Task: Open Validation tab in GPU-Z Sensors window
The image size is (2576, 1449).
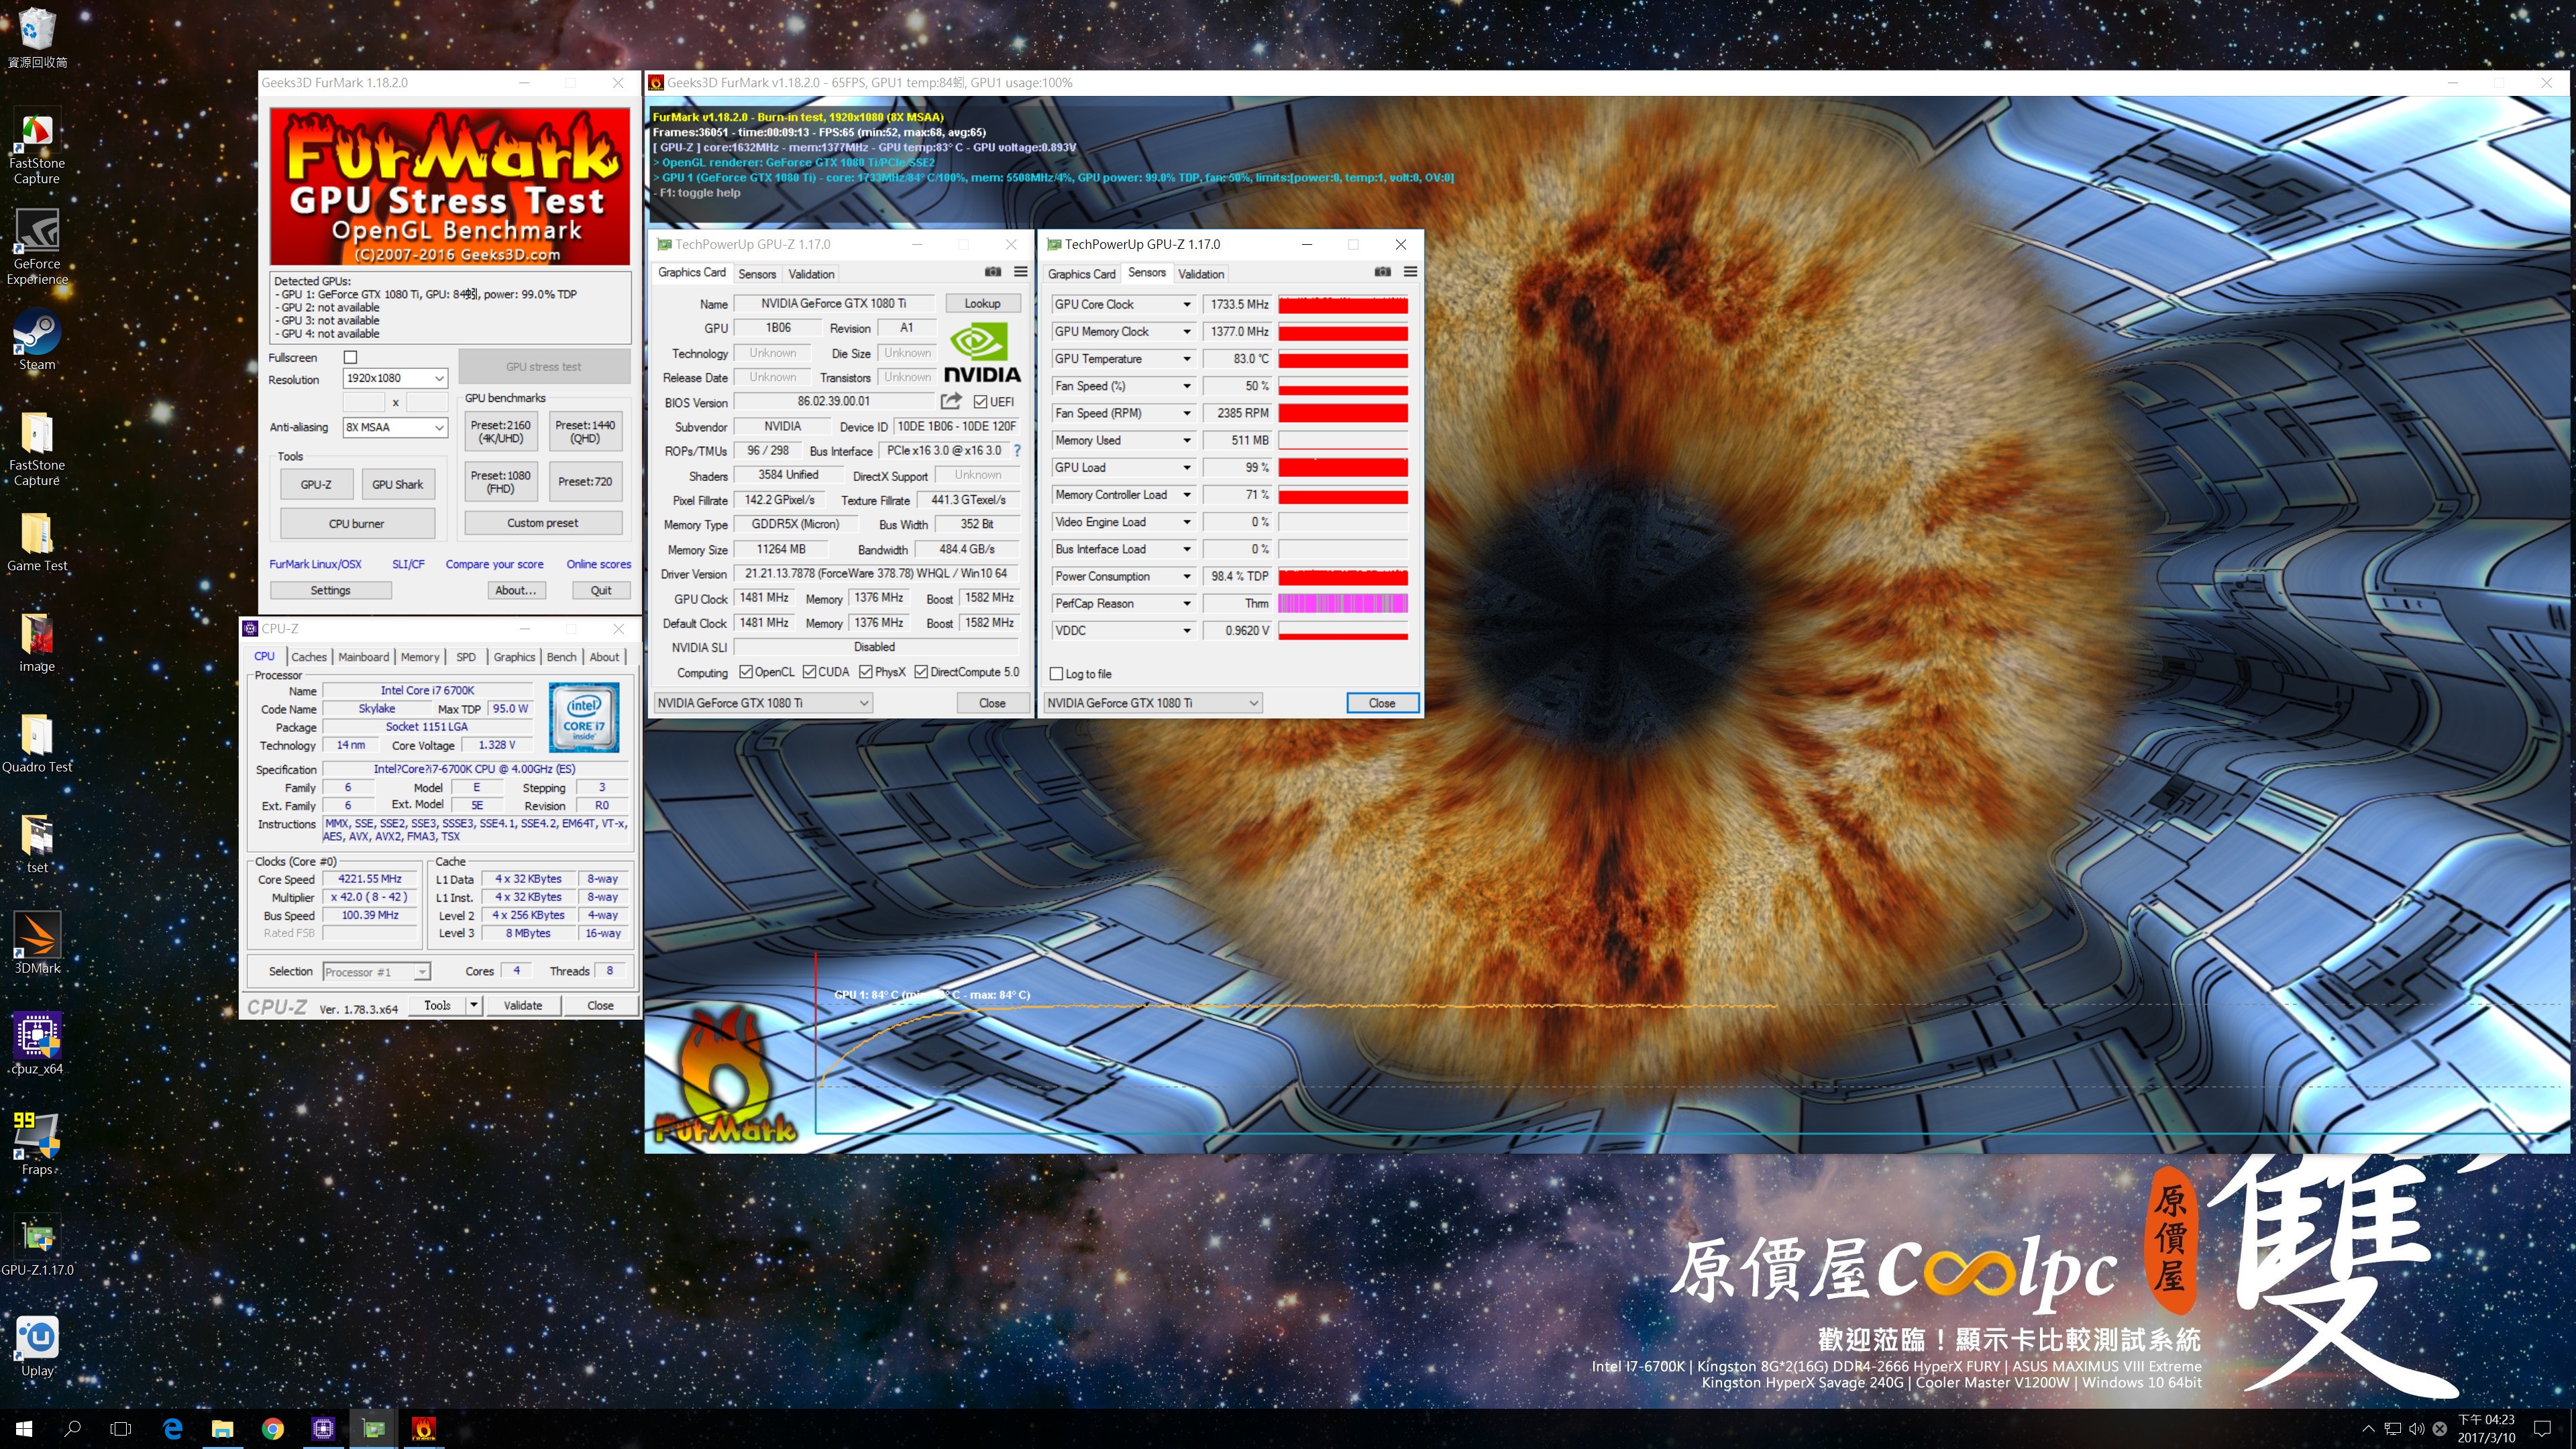Action: (1201, 274)
